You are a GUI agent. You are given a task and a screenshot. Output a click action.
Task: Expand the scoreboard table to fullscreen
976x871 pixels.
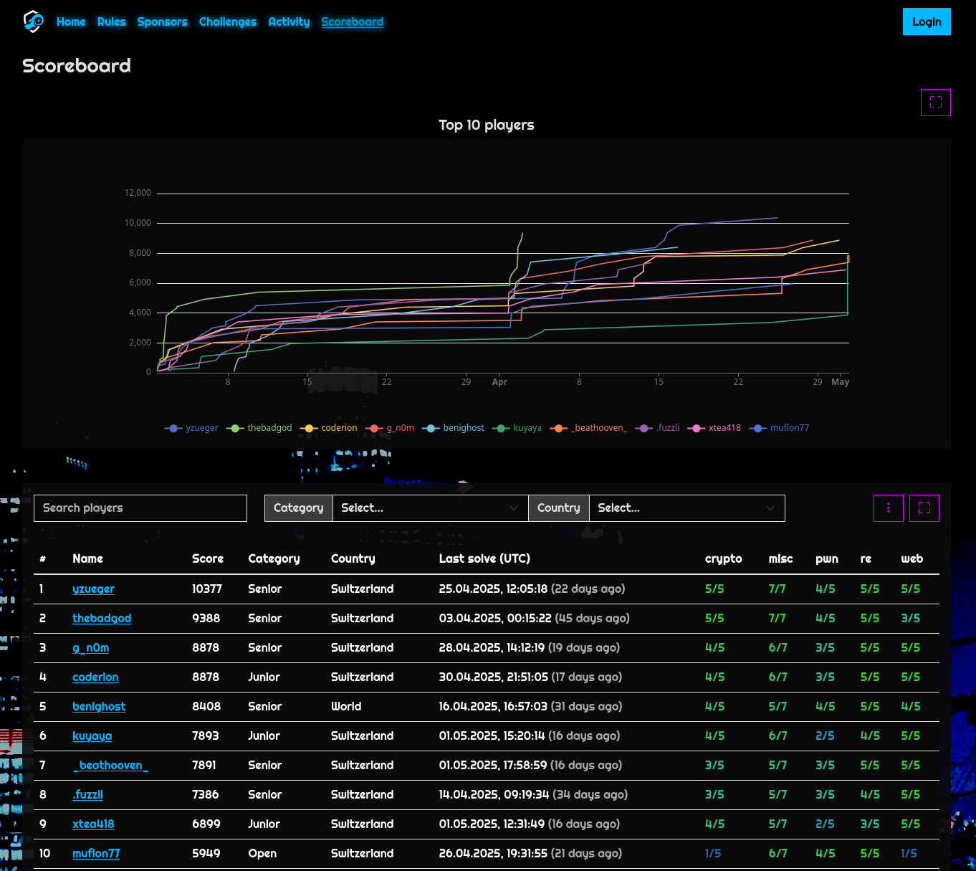point(924,508)
